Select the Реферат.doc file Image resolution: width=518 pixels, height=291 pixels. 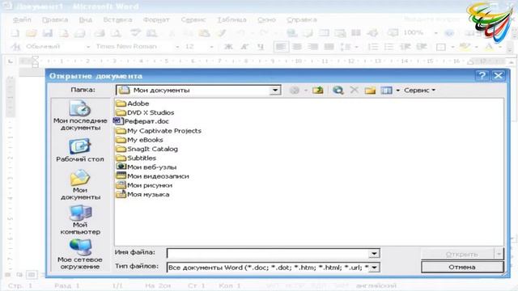[x=142, y=121]
